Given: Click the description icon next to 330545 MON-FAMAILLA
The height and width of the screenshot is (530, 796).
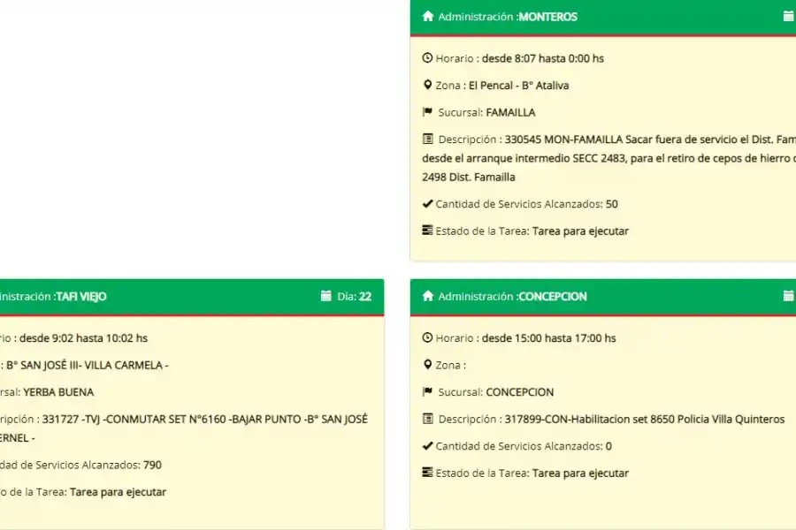Looking at the screenshot, I should coord(428,140).
